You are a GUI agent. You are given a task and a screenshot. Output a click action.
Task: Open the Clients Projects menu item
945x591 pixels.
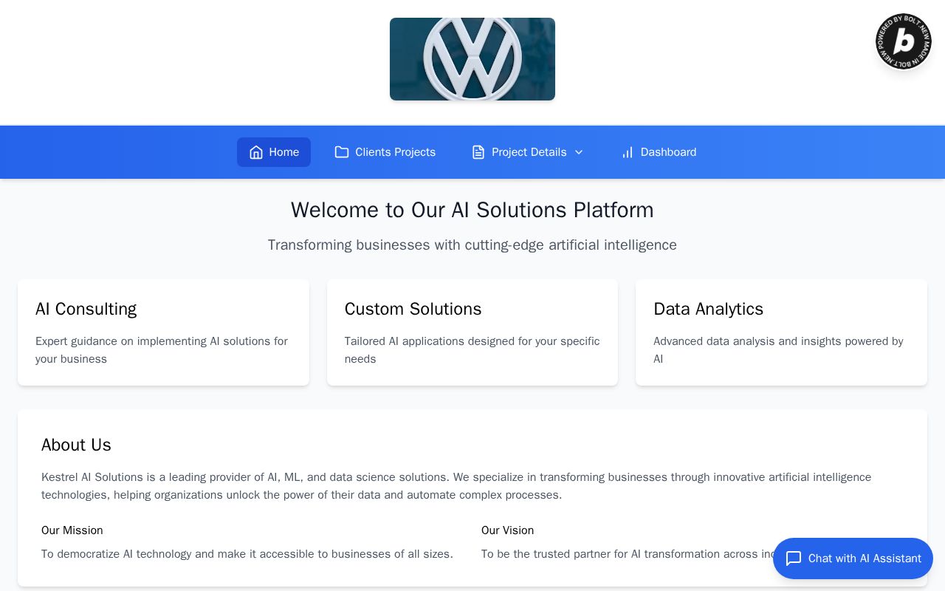[x=385, y=152]
